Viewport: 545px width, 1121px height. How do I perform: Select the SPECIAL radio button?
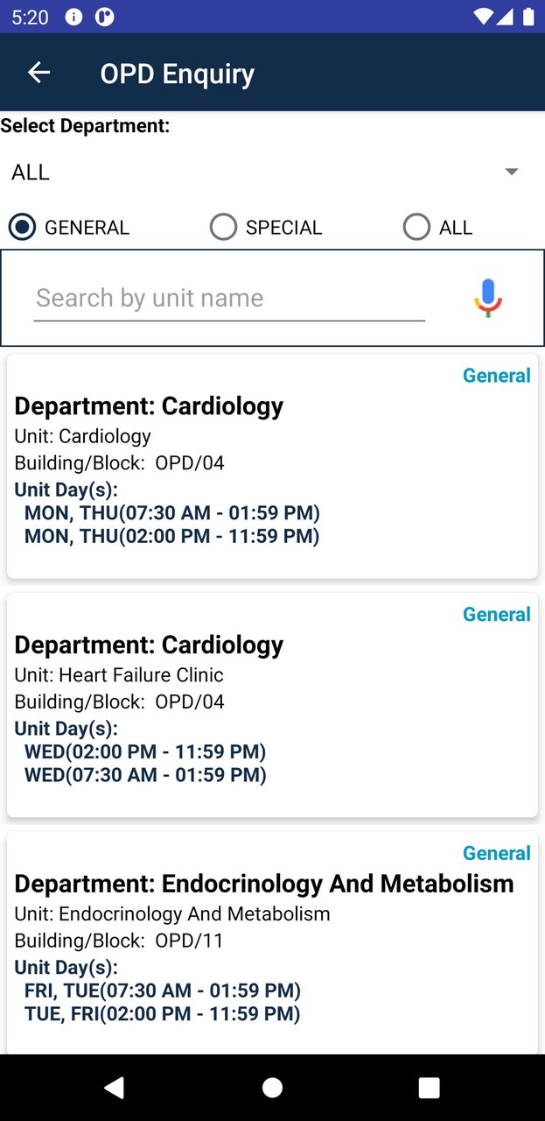(223, 227)
